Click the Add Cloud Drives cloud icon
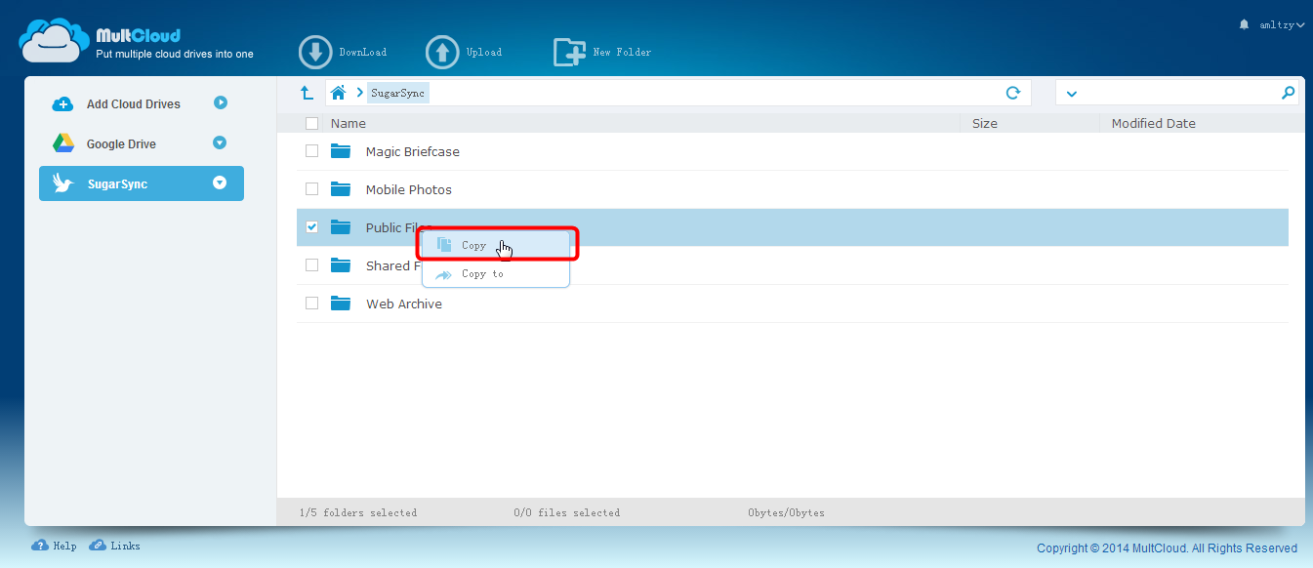 point(62,104)
